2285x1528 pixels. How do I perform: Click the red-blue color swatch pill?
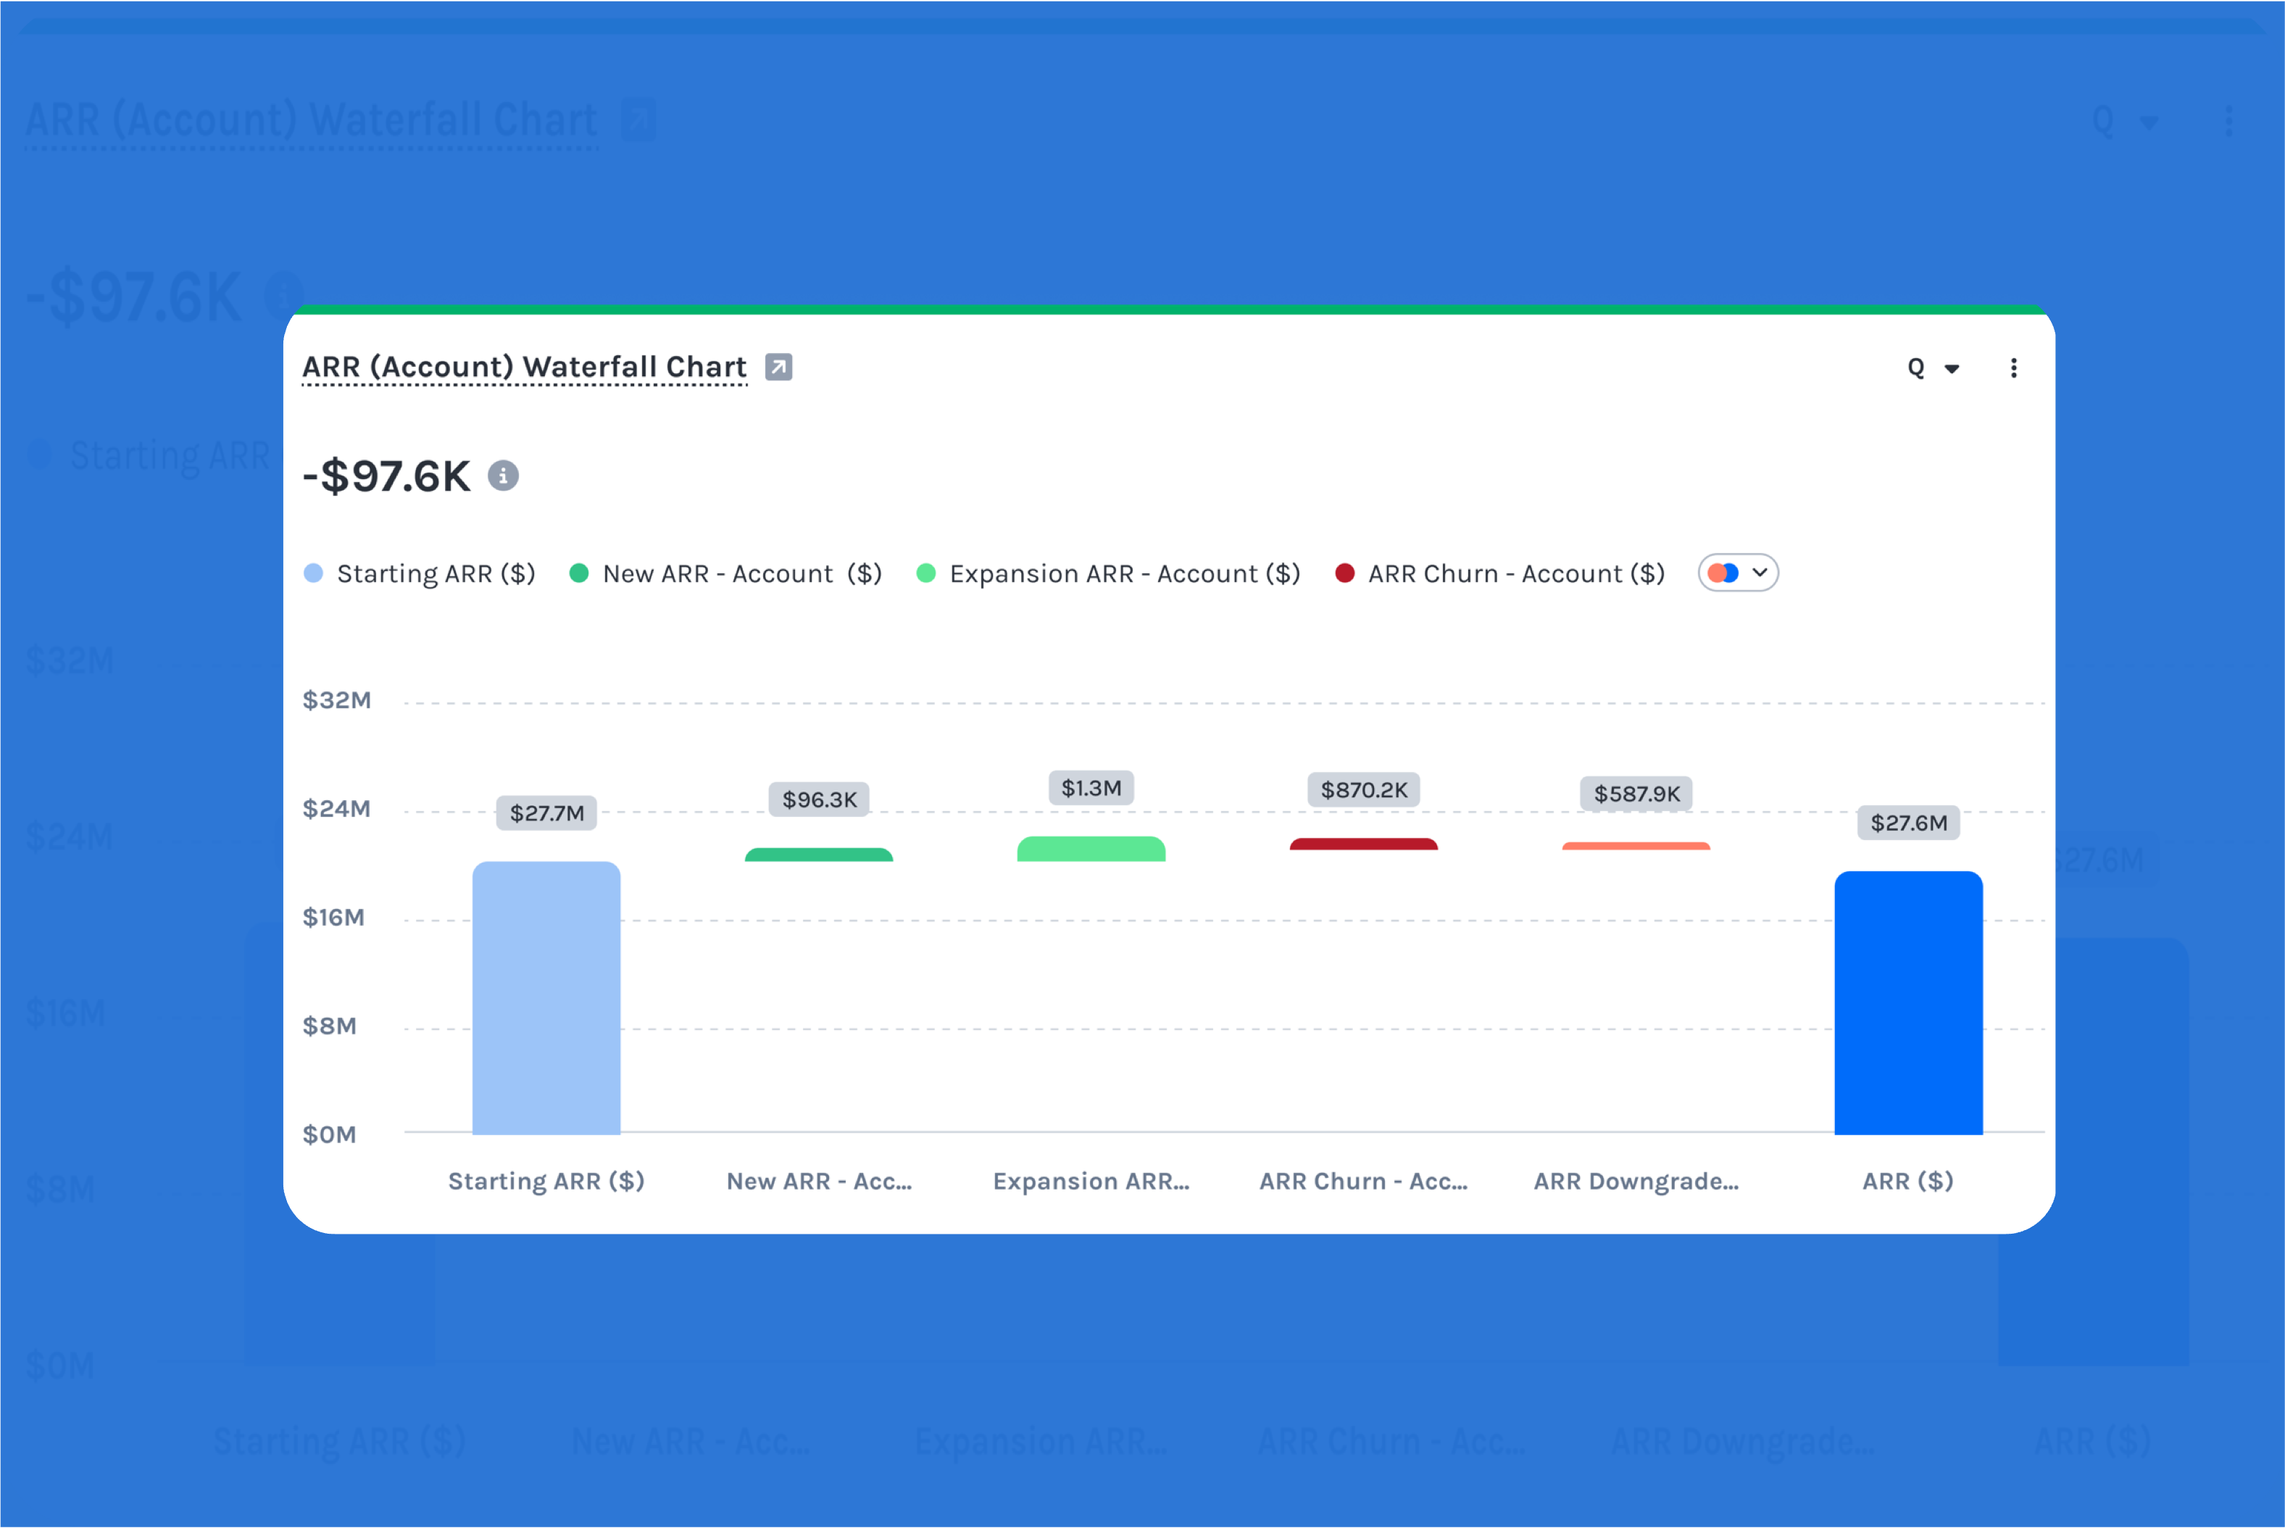[x=1723, y=573]
